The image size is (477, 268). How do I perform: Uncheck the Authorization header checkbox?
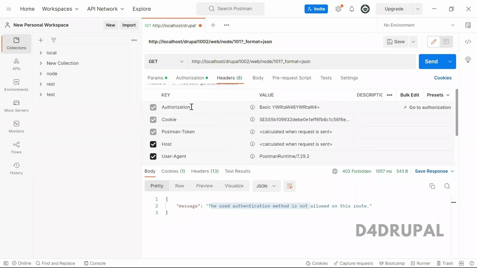(153, 107)
